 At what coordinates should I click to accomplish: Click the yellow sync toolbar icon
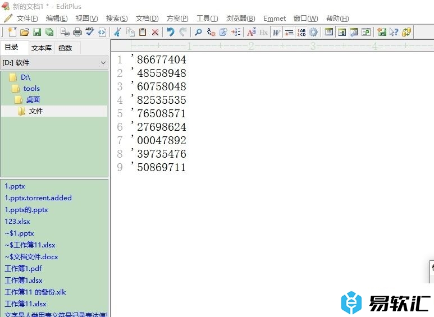point(406,33)
